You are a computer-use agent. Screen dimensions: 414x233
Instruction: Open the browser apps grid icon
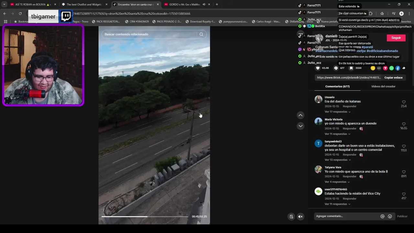click(5, 21)
